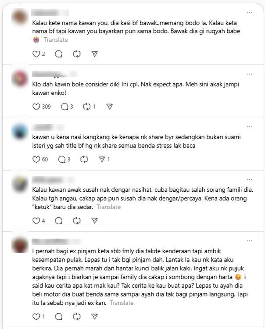Translate the 'ruqyah babe' comment
Image resolution: width=265 pixels, height=329 pixels.
pos(56,39)
